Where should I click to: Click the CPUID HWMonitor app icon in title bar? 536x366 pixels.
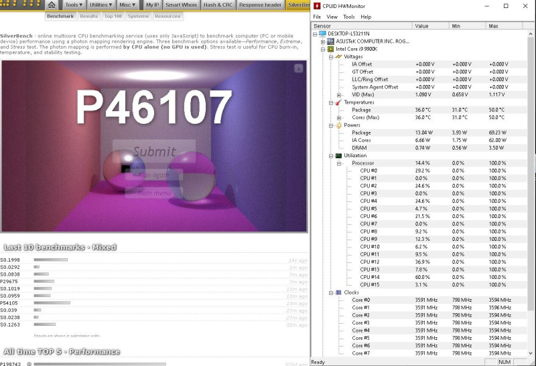[317, 6]
